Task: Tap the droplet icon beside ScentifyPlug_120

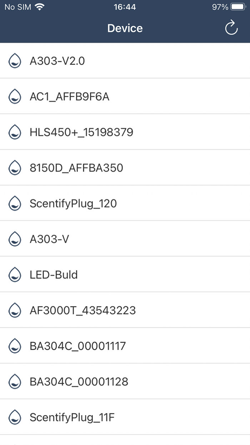Action: tap(15, 203)
